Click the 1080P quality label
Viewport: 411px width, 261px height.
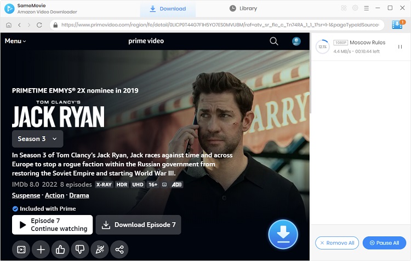tap(340, 43)
